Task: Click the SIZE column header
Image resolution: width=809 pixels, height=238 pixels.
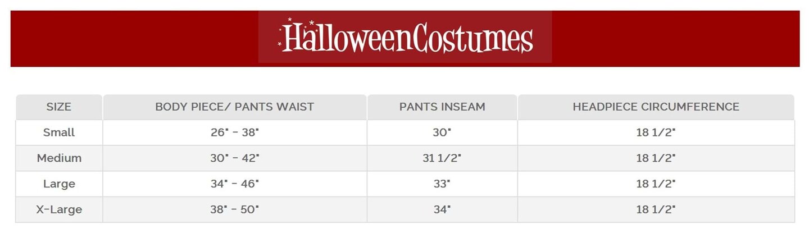Action: pyautogui.click(x=58, y=107)
